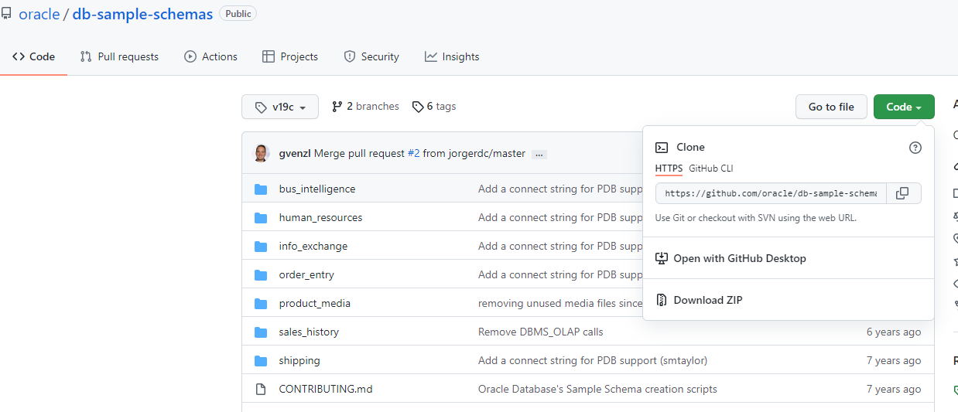Click the bus_intelligence folder icon
Image resolution: width=958 pixels, height=412 pixels.
(x=261, y=189)
